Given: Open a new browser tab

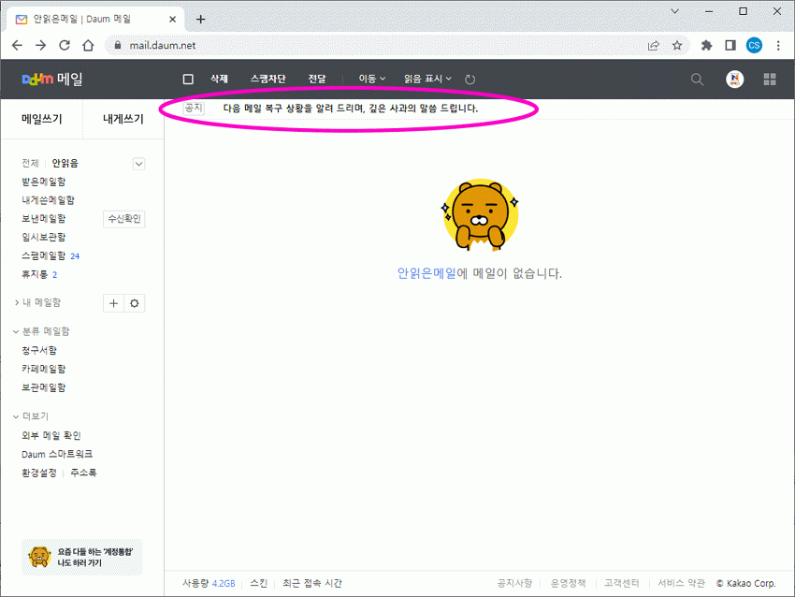Looking at the screenshot, I should [x=201, y=20].
